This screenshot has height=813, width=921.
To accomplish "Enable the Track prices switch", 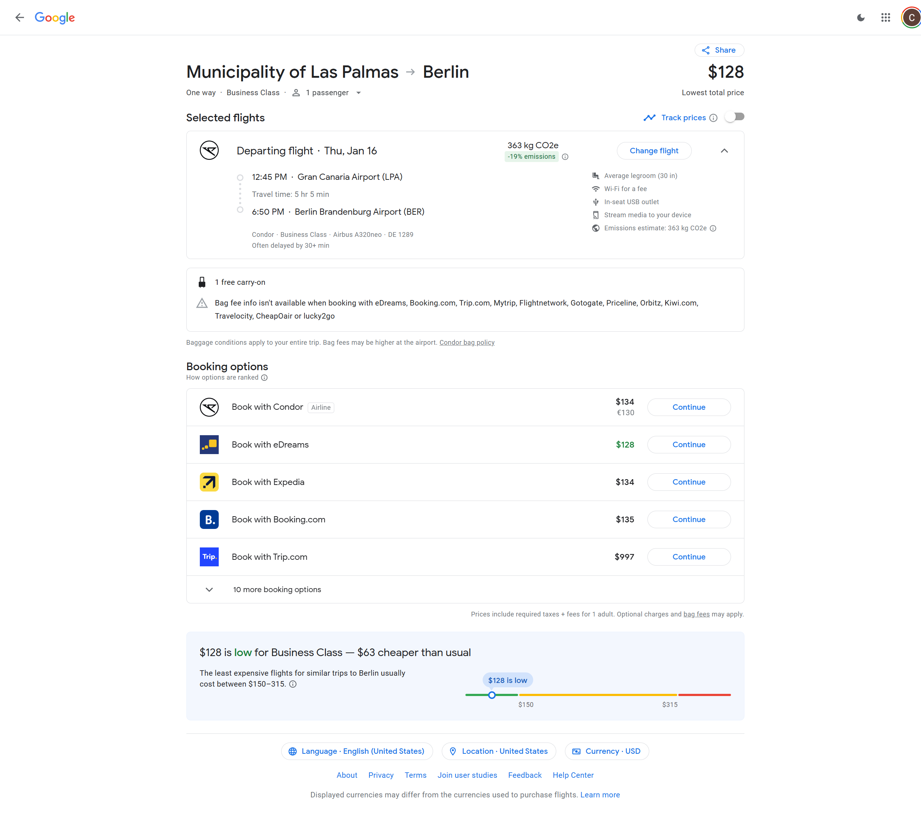I will pos(735,117).
